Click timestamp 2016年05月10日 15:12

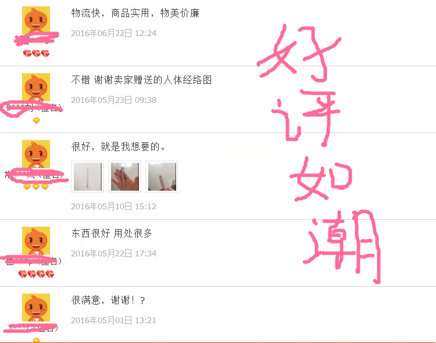coord(114,206)
